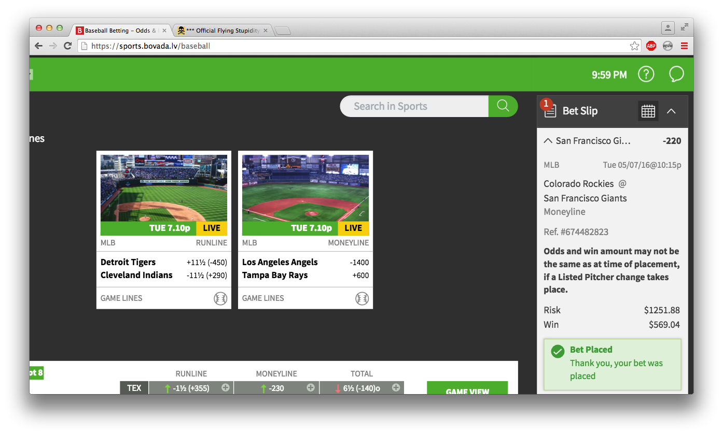The image size is (723, 435).
Task: Click the Search in Sports field
Action: click(414, 106)
